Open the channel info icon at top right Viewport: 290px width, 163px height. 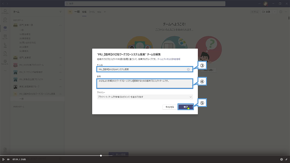pyautogui.click(x=280, y=12)
